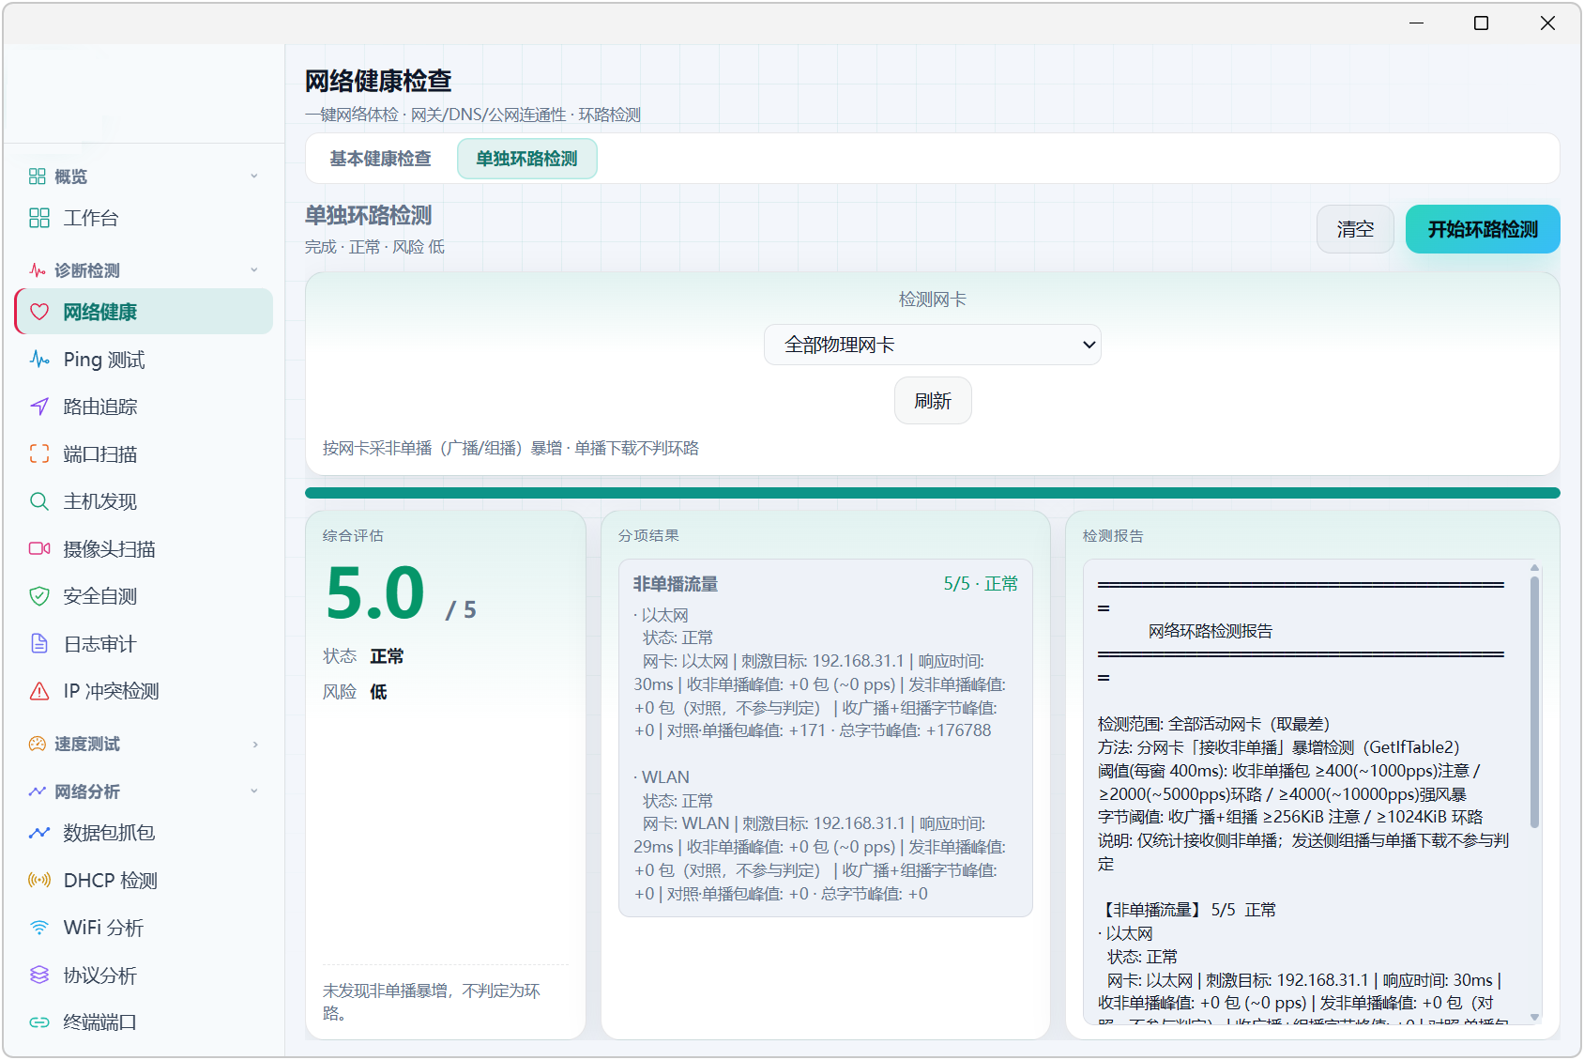Click the 数据包抓包 chart icon
Screen dimensions: 1584x1060
[39, 833]
